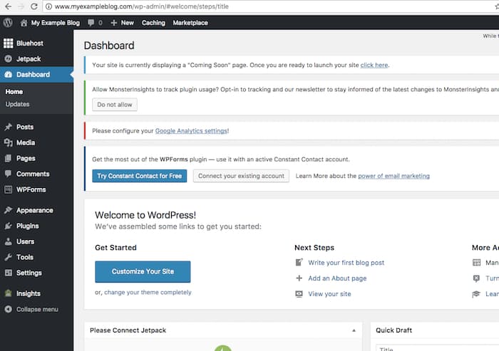Click the Collapse menu arrow icon
This screenshot has width=499, height=351.
[x=9, y=309]
